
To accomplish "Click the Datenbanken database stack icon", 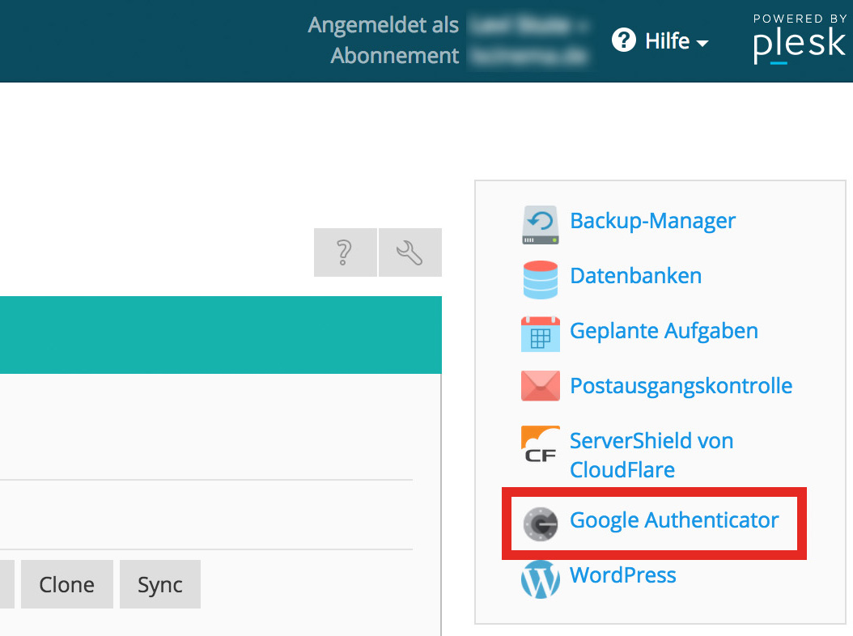I will tap(540, 279).
